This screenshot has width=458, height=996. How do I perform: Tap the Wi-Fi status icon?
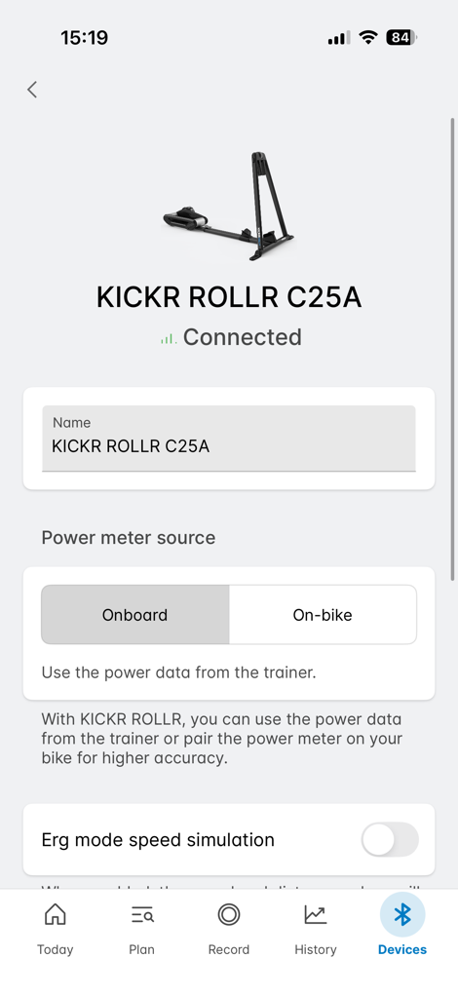click(367, 37)
